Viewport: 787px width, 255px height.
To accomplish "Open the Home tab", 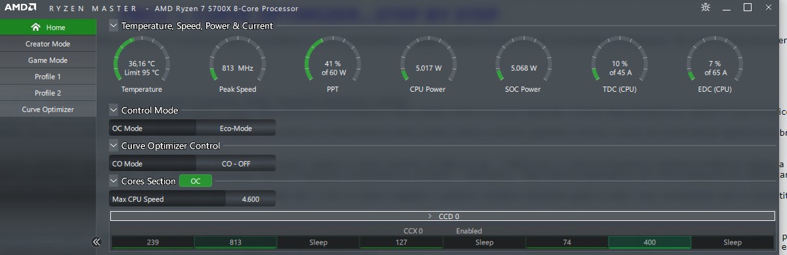I will coord(48,27).
